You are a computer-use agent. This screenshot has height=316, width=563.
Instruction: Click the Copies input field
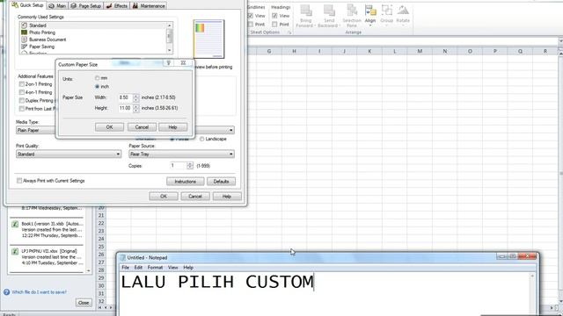coord(178,166)
